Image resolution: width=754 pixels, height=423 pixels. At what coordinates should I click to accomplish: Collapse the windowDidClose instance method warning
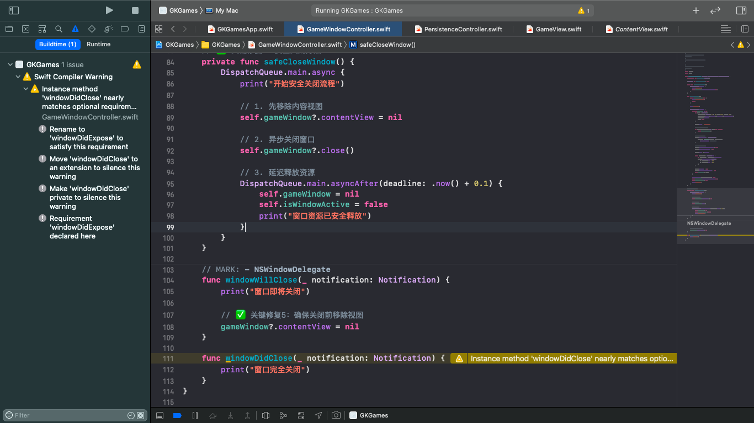tap(25, 89)
